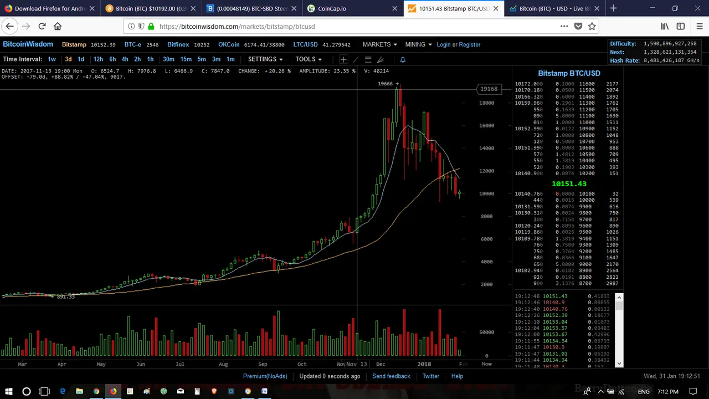The image size is (709, 399).
Task: Set time interval to 4h
Action: (x=125, y=59)
